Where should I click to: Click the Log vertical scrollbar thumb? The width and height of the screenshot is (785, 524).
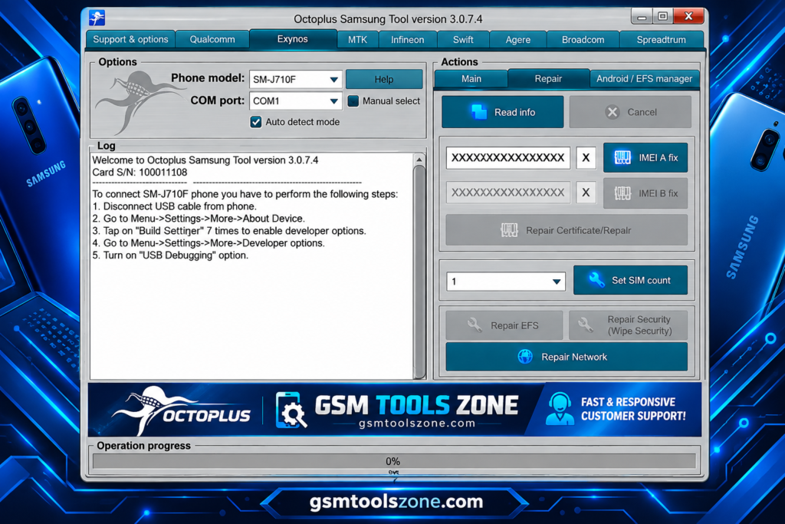tap(419, 272)
